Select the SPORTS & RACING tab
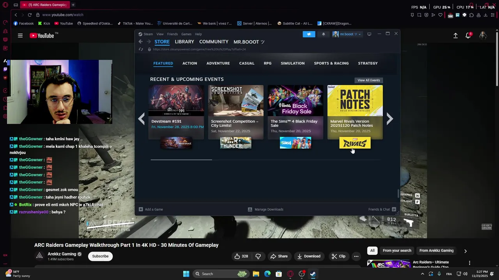Image resolution: width=499 pixels, height=280 pixels. pyautogui.click(x=331, y=63)
